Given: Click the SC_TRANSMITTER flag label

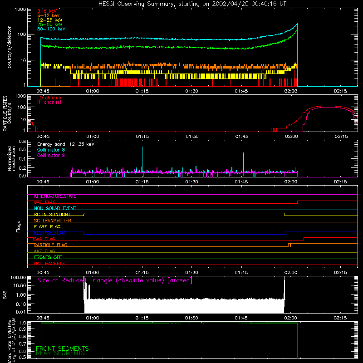Looking at the screenshot, I should (52, 221).
